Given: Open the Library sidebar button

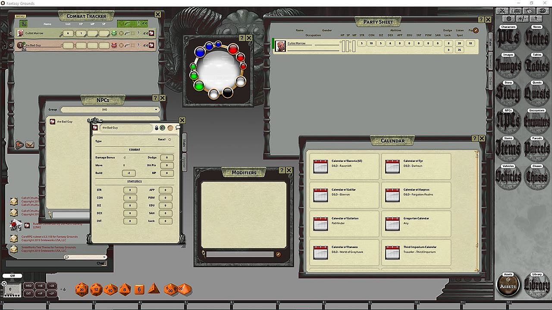Looking at the screenshot, I should pos(537,285).
